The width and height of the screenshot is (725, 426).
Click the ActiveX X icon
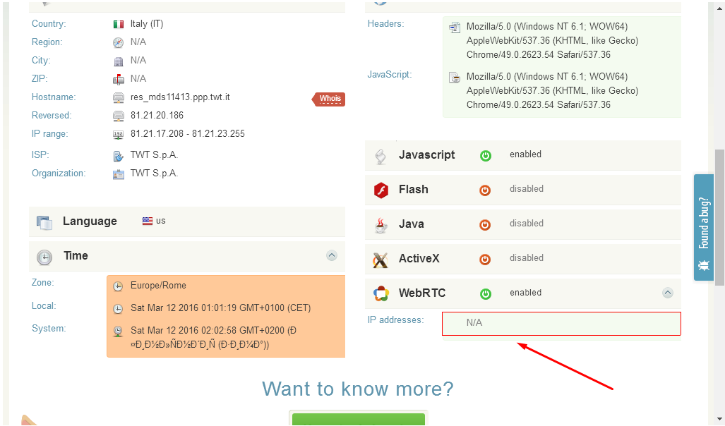click(x=381, y=260)
